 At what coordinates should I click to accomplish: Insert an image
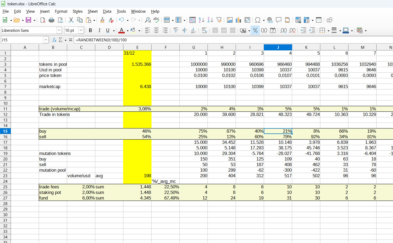[230, 20]
